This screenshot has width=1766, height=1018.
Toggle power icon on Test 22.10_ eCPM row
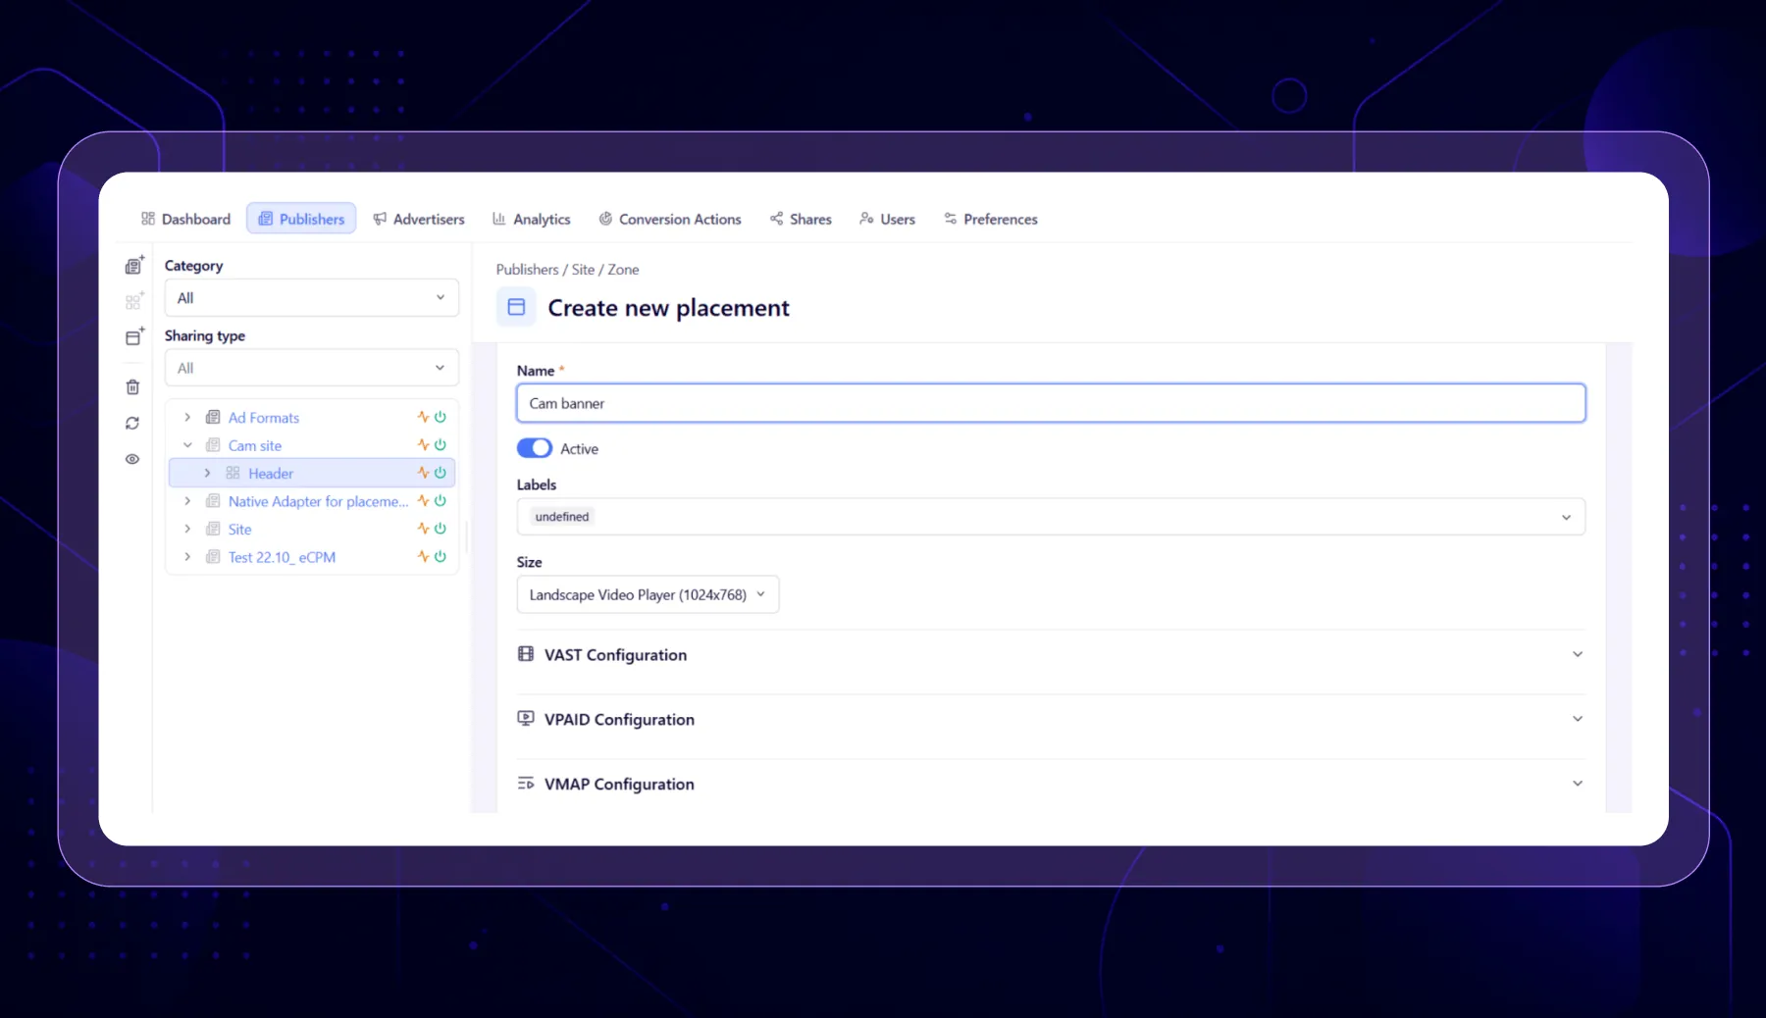point(441,557)
